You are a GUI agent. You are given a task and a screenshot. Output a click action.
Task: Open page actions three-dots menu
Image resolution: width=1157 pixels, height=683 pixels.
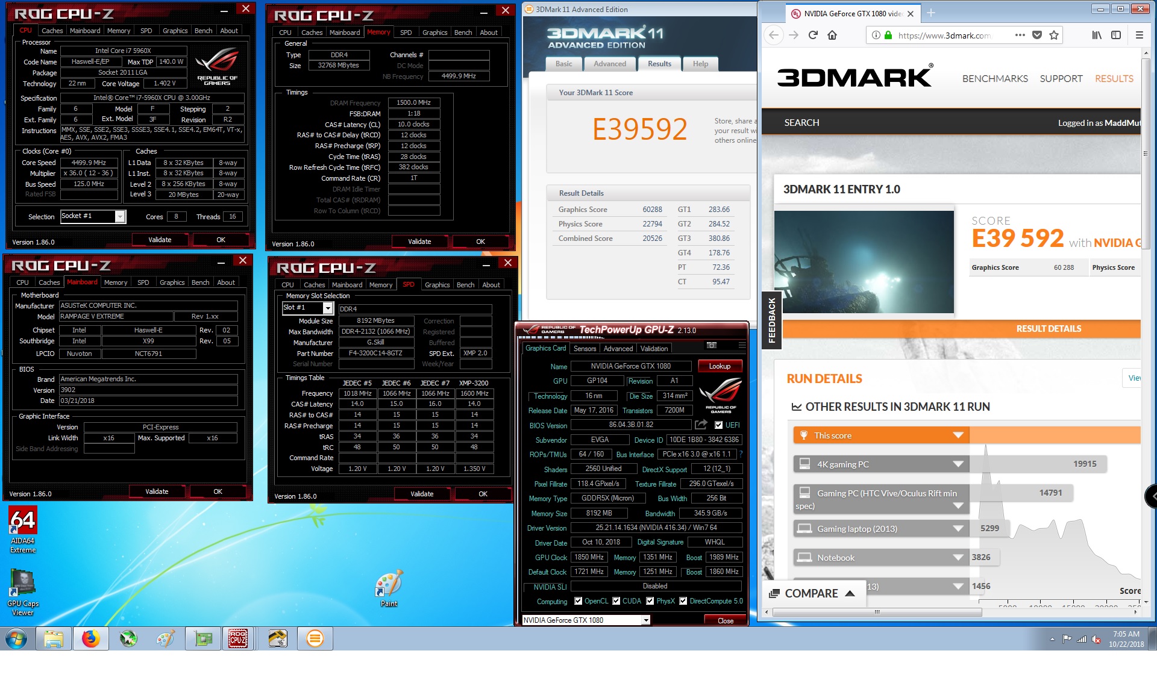(1020, 35)
